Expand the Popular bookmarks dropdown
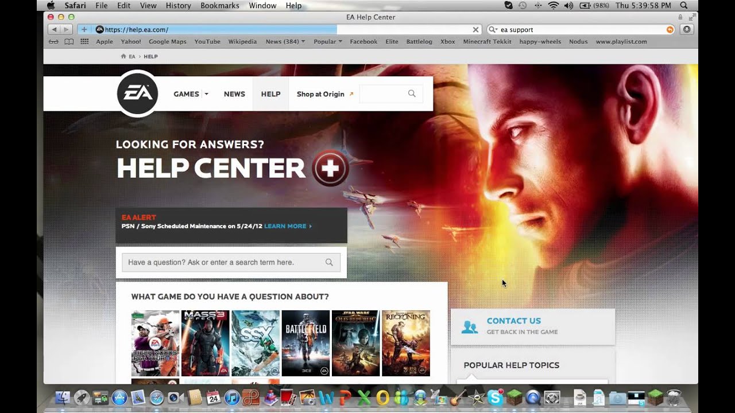735x413 pixels. point(328,41)
